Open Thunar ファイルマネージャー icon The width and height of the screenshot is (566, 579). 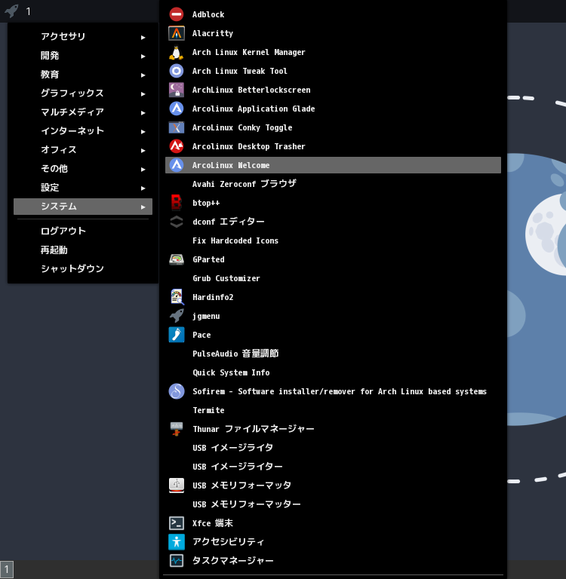pos(177,429)
